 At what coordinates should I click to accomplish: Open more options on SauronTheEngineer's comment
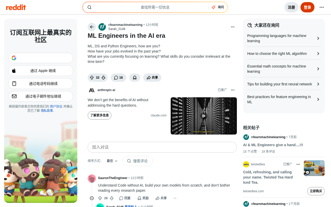[x=175, y=198]
